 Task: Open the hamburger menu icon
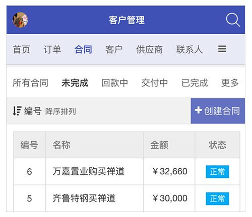click(222, 49)
